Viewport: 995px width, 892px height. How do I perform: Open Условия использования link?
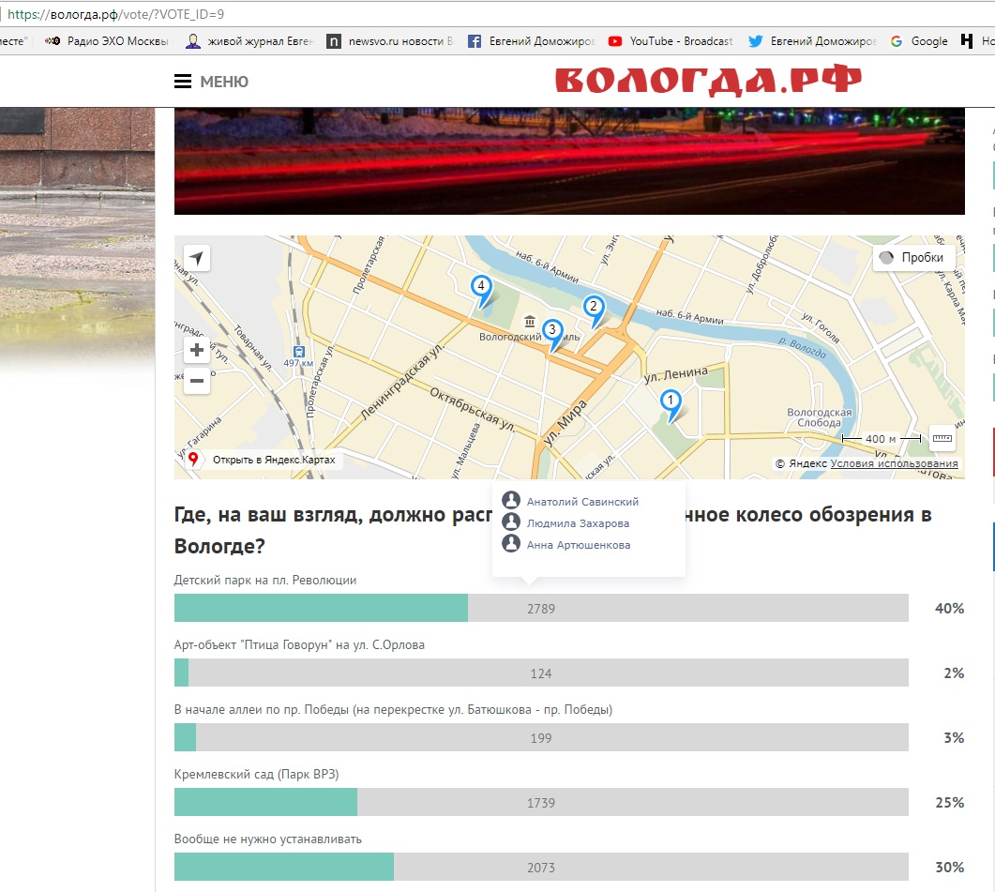[x=894, y=463]
